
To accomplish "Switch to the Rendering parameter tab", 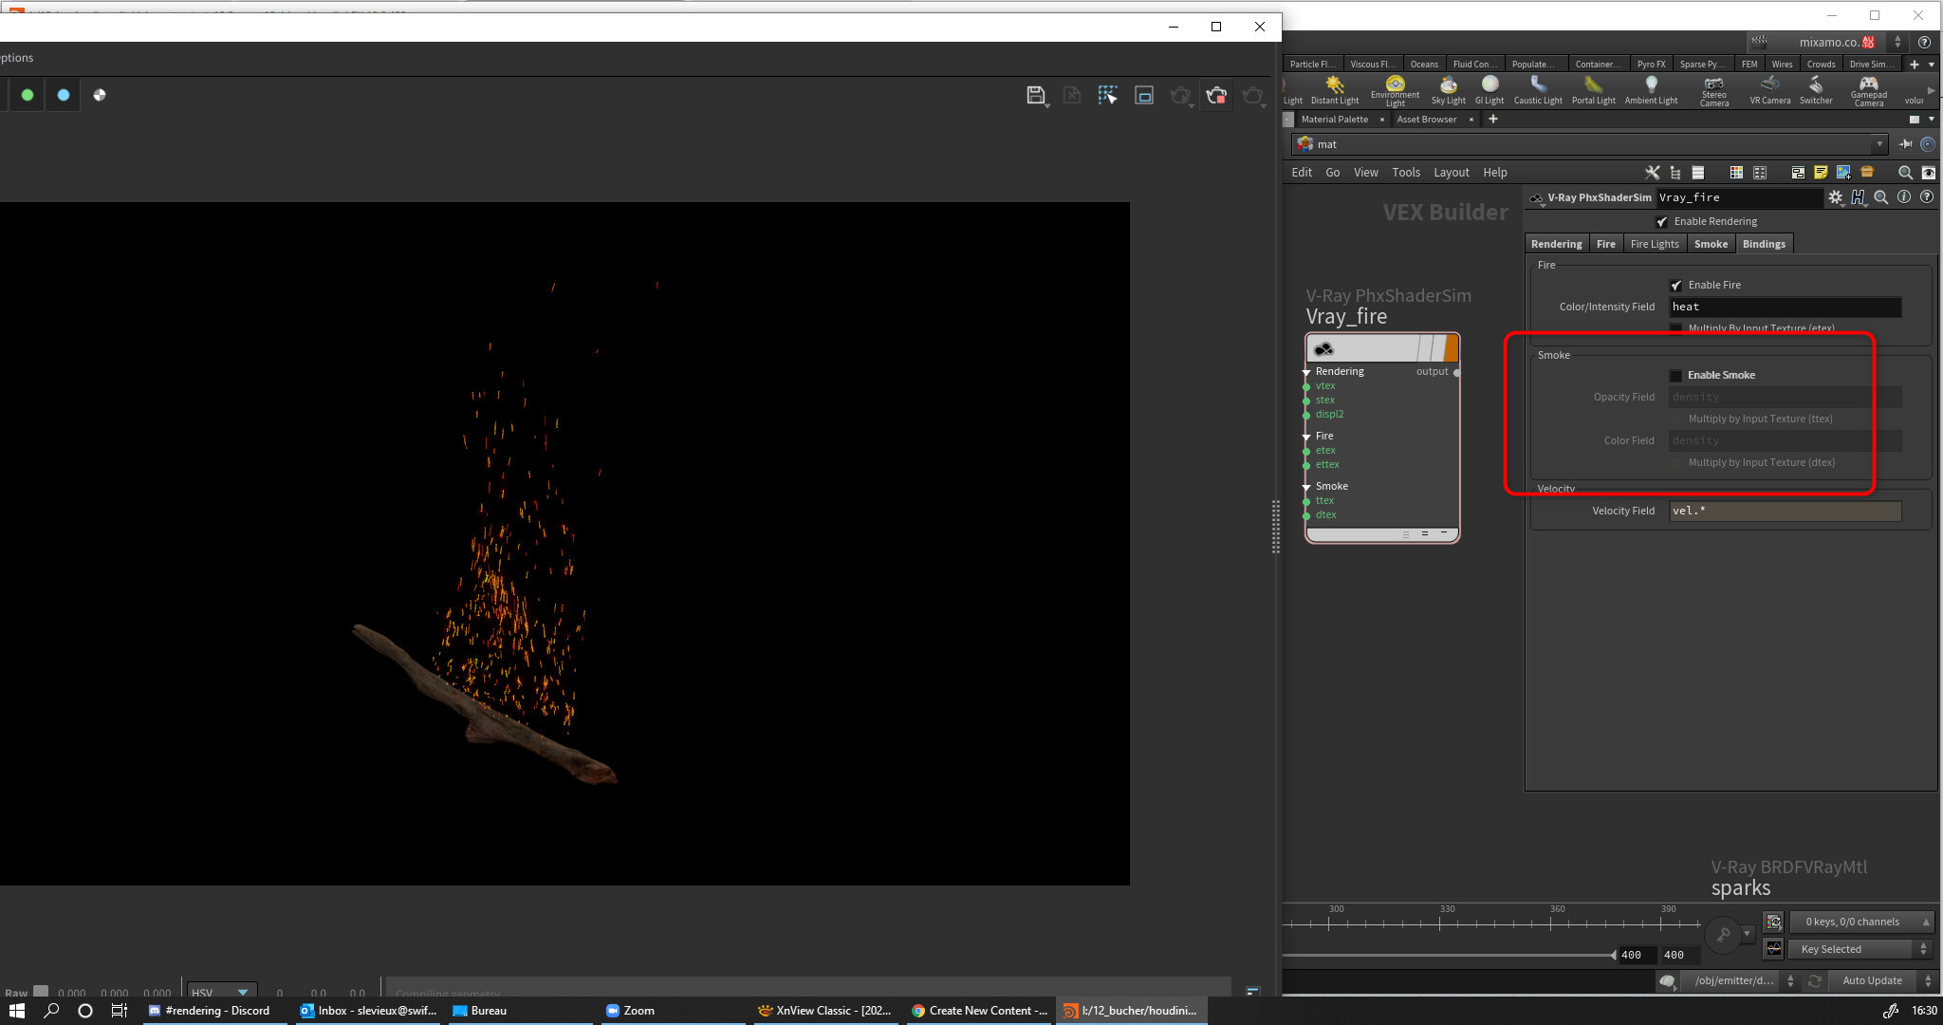I will (1556, 244).
